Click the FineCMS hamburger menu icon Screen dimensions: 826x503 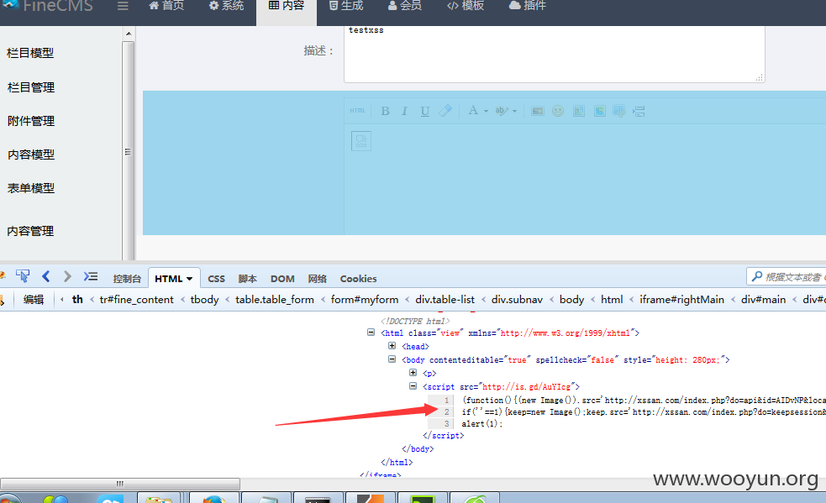coord(123,6)
